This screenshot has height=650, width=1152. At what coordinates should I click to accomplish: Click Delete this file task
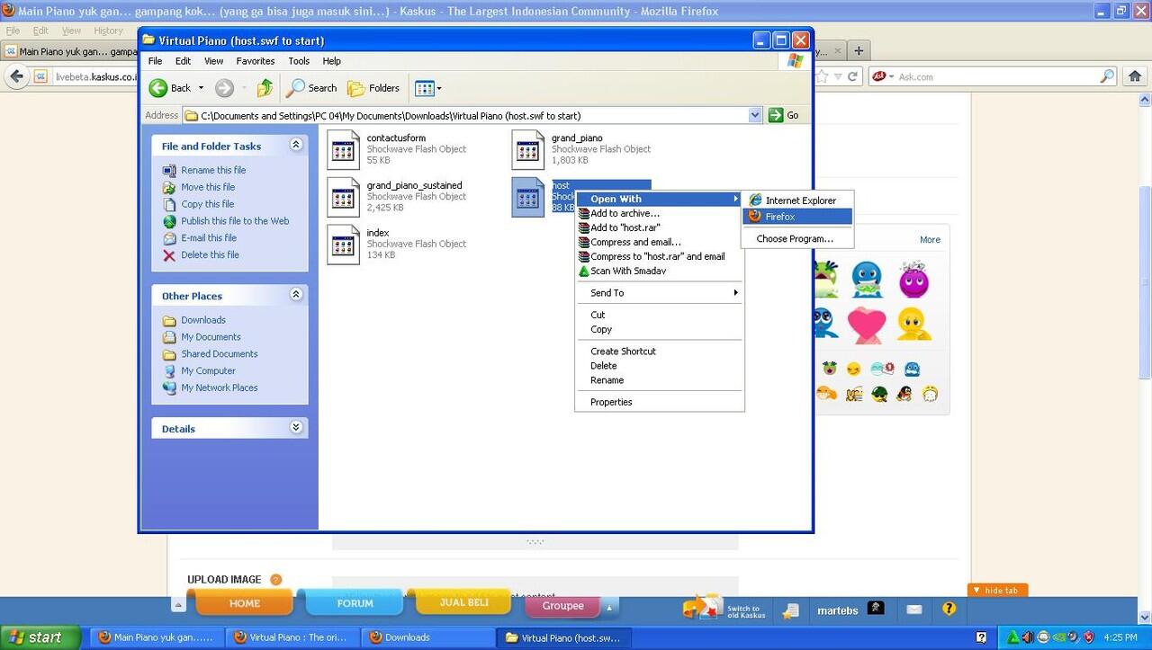(210, 255)
